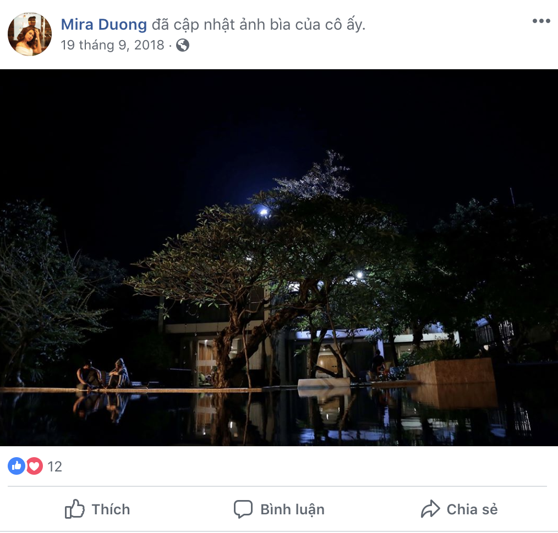The image size is (558, 533).
Task: Like the post with Thích label
Action: [x=111, y=509]
